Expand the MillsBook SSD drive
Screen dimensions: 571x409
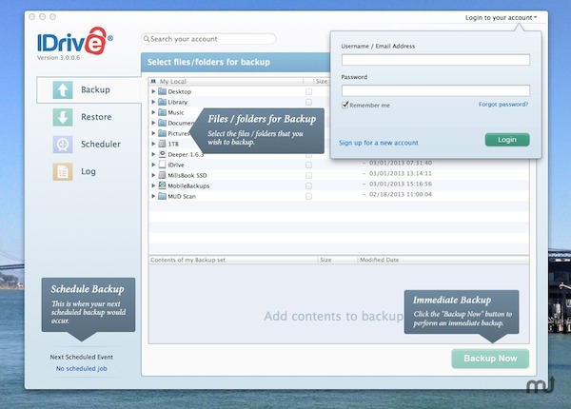(x=153, y=175)
